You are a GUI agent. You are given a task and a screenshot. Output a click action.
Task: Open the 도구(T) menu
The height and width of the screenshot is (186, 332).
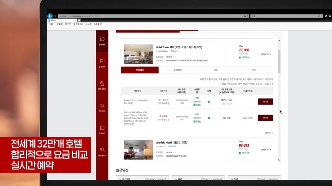tap(89, 24)
